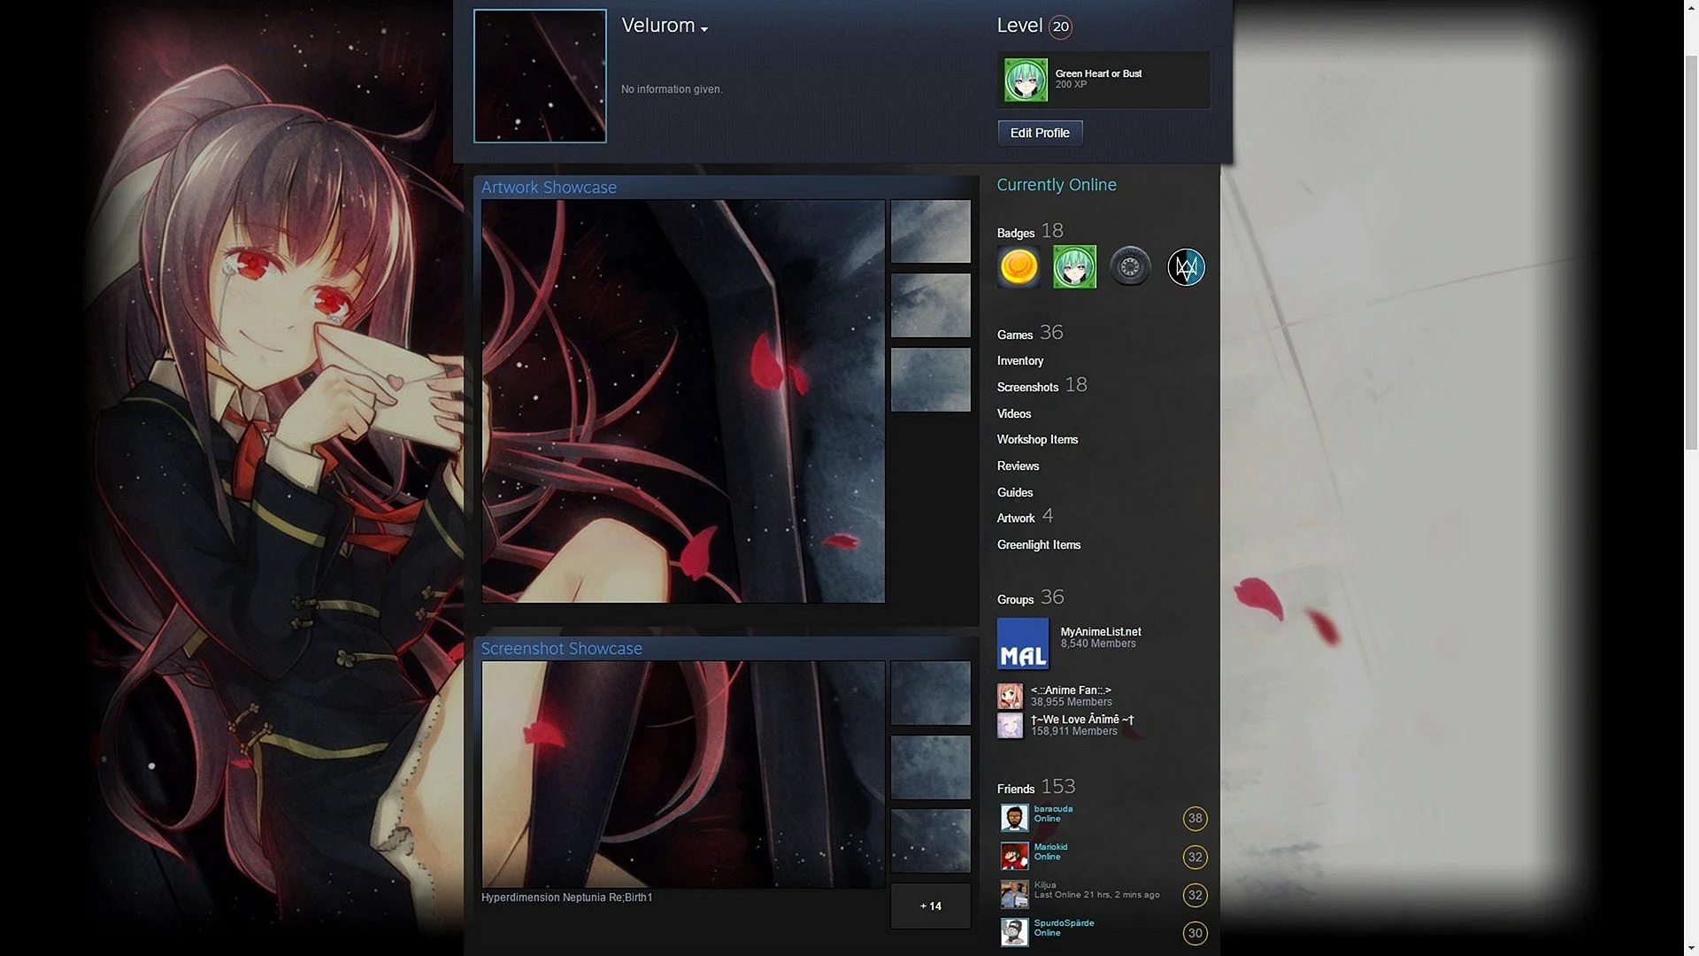Click the Artwork Showcase heading
This screenshot has height=956, width=1699.
[549, 188]
